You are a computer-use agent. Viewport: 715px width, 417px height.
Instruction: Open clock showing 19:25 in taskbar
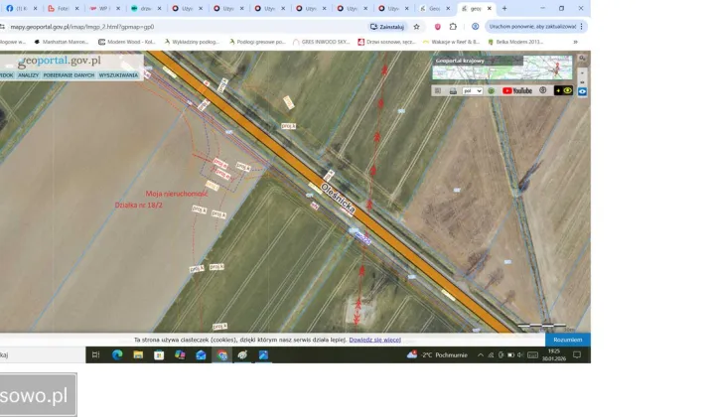pos(553,355)
